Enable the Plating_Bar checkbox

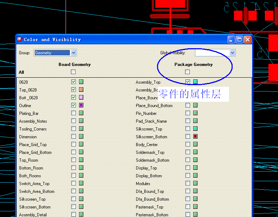coord(74,113)
